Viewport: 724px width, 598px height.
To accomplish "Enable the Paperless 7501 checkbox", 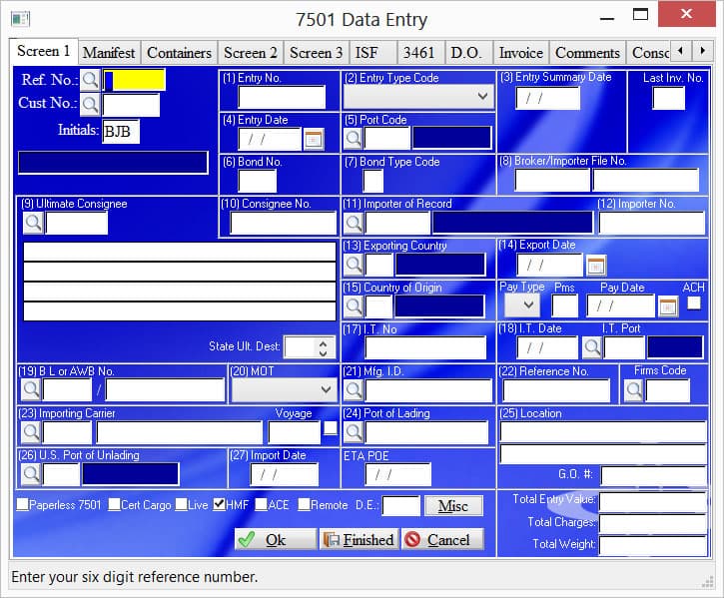I will pos(23,505).
